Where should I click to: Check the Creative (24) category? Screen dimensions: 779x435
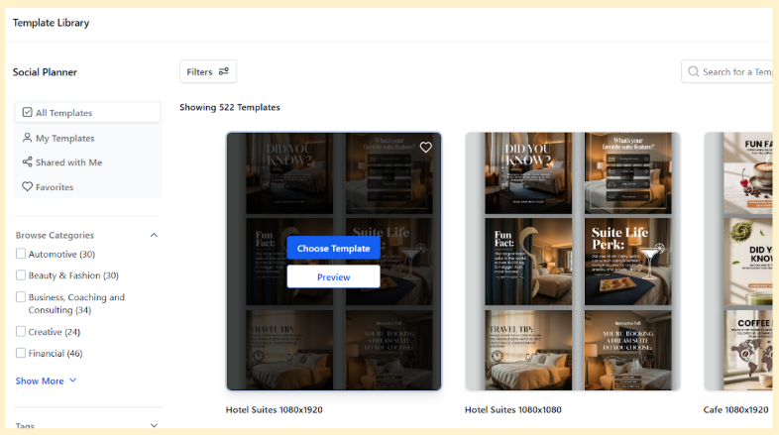coord(21,331)
